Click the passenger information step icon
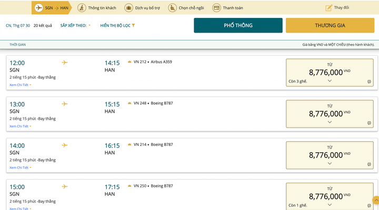Viewport: 379px width, 210px height. (x=82, y=8)
